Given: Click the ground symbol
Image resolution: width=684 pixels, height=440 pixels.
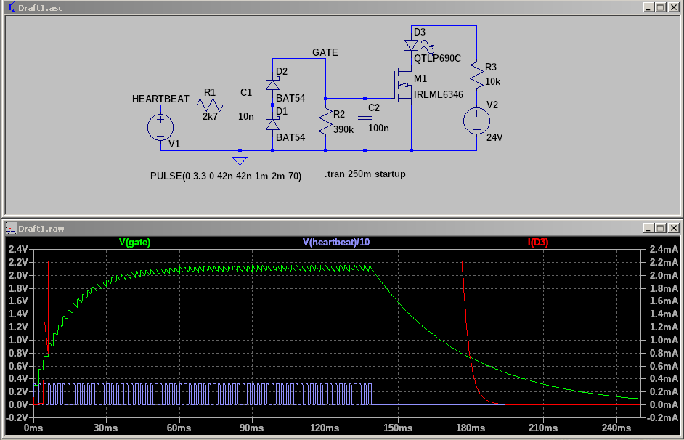Looking at the screenshot, I should pyautogui.click(x=240, y=160).
